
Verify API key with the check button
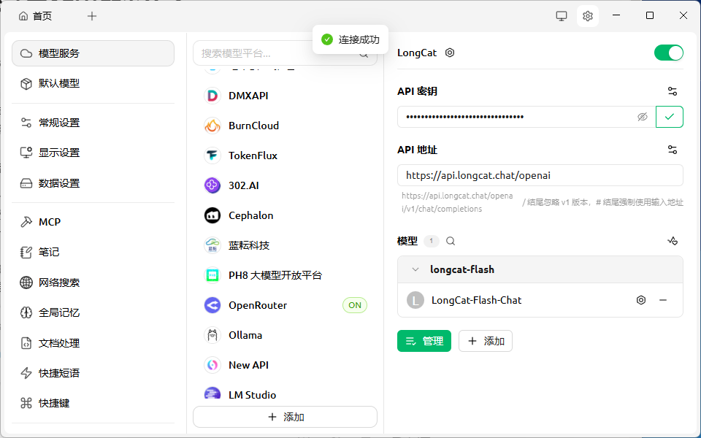(x=670, y=117)
